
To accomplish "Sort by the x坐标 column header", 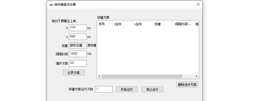I will 122,24.
